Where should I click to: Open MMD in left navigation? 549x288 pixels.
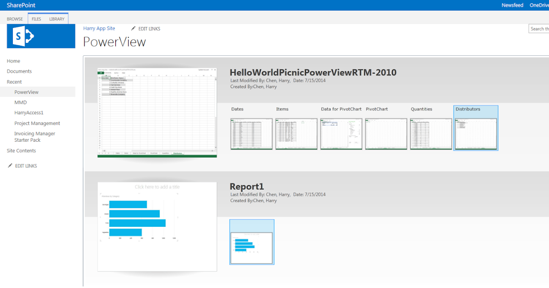pyautogui.click(x=21, y=102)
